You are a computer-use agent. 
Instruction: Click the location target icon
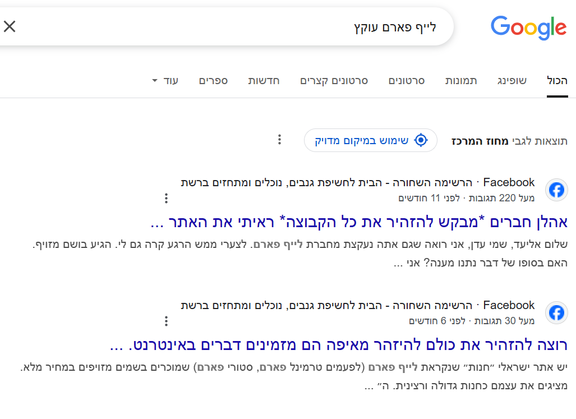[x=421, y=140]
